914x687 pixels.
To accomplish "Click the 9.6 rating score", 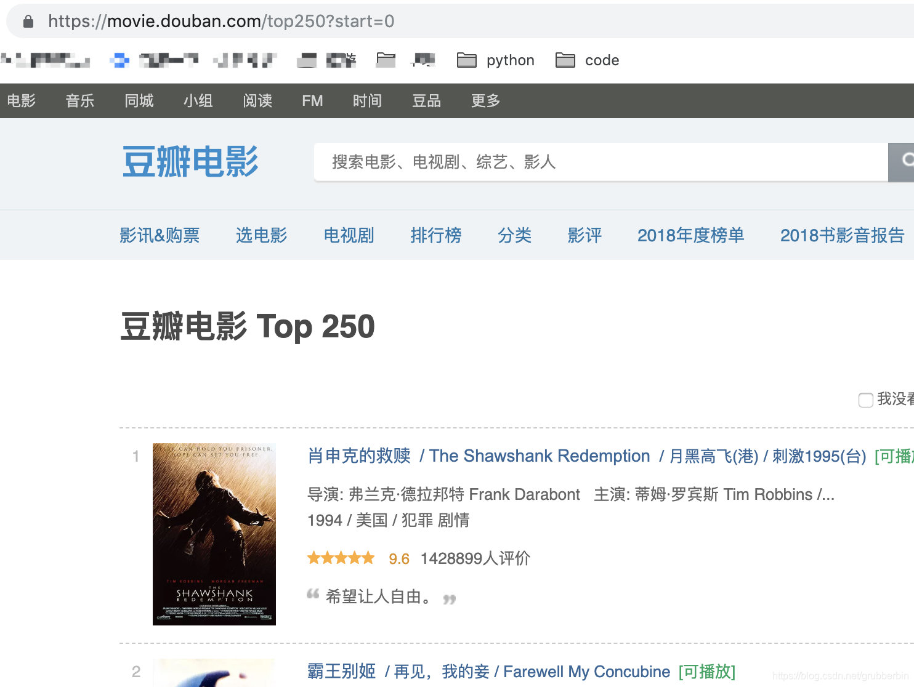I will tap(399, 559).
